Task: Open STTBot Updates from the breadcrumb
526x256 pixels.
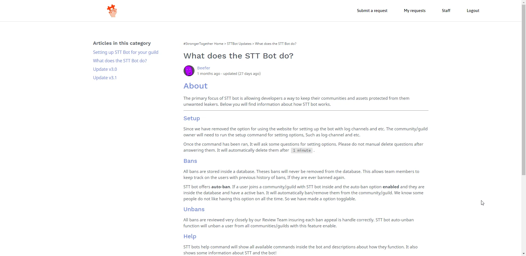Action: (x=239, y=44)
